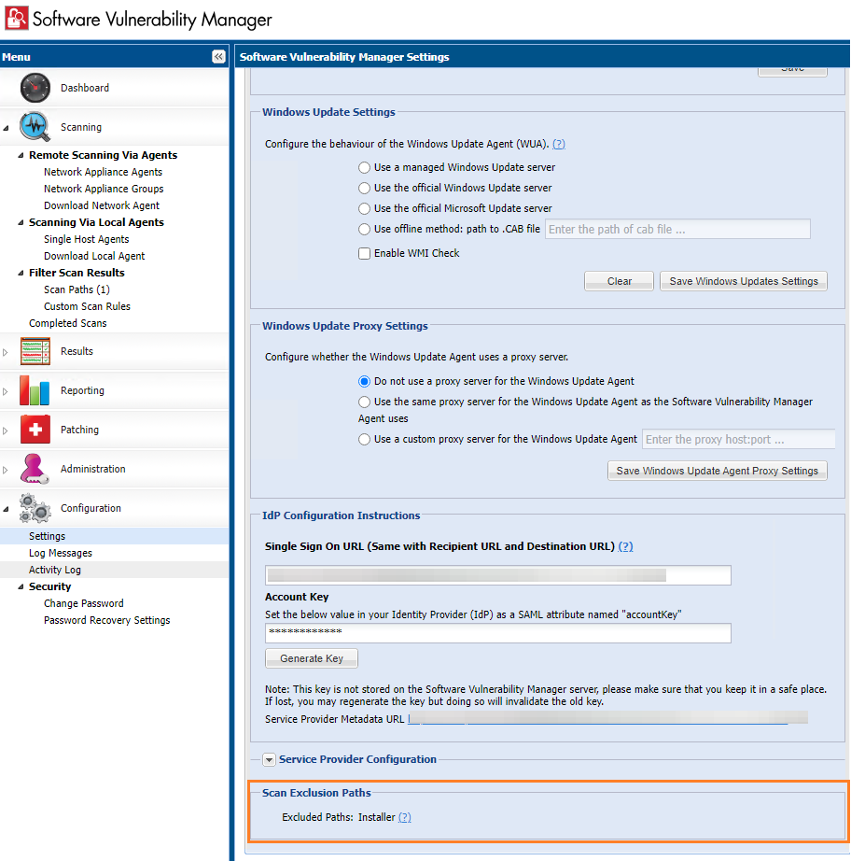Expand the Results menu section arrow
Image resolution: width=851 pixels, height=861 pixels.
[x=6, y=352]
